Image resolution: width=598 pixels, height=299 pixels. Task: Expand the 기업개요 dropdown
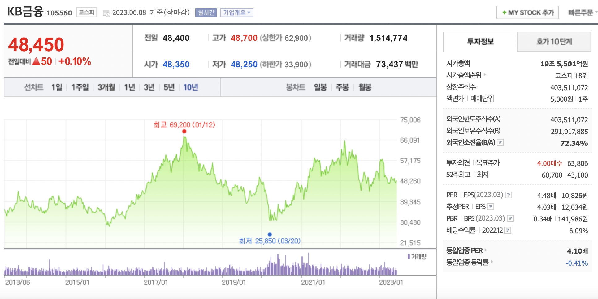(237, 13)
